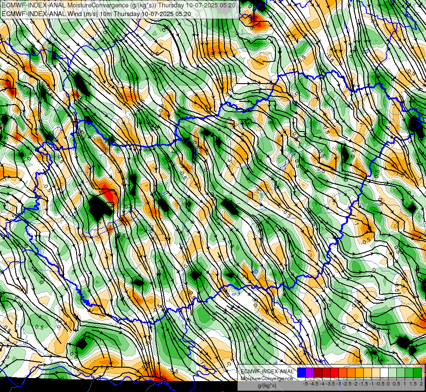Click the dark green swatch between 1.5 and 2

click(x=417, y=373)
